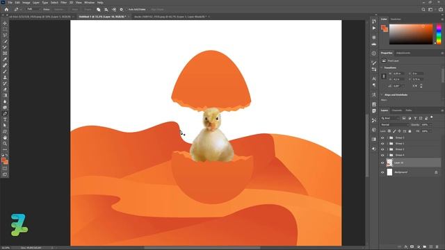The height and width of the screenshot is (250, 445).
Task: Hide the Group 1 layer group
Action: pos(382,144)
